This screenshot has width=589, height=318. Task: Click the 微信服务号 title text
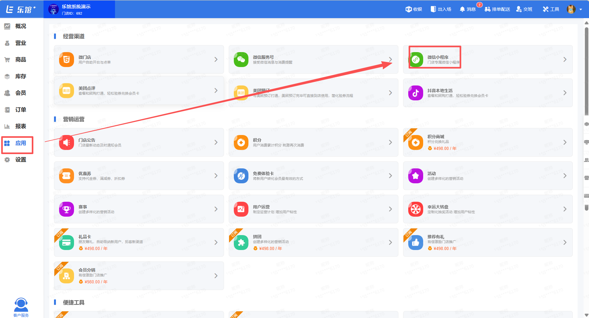[263, 57]
